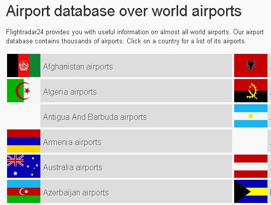
Task: Click the Bahamas flag with black triangle
Action: point(251,191)
